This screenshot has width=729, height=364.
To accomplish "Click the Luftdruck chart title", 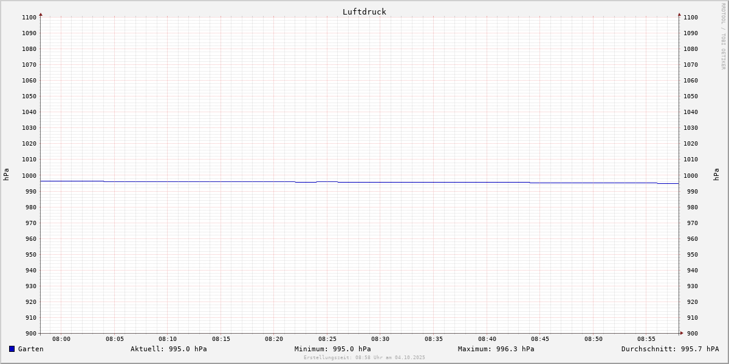I will click(x=364, y=12).
